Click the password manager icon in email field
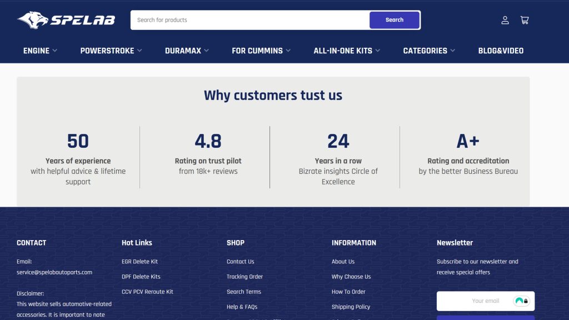569x320 pixels. tap(521, 301)
